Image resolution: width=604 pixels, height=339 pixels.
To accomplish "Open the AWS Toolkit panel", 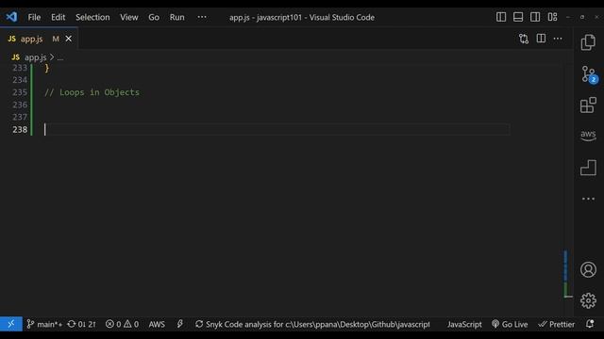I will 588,136.
